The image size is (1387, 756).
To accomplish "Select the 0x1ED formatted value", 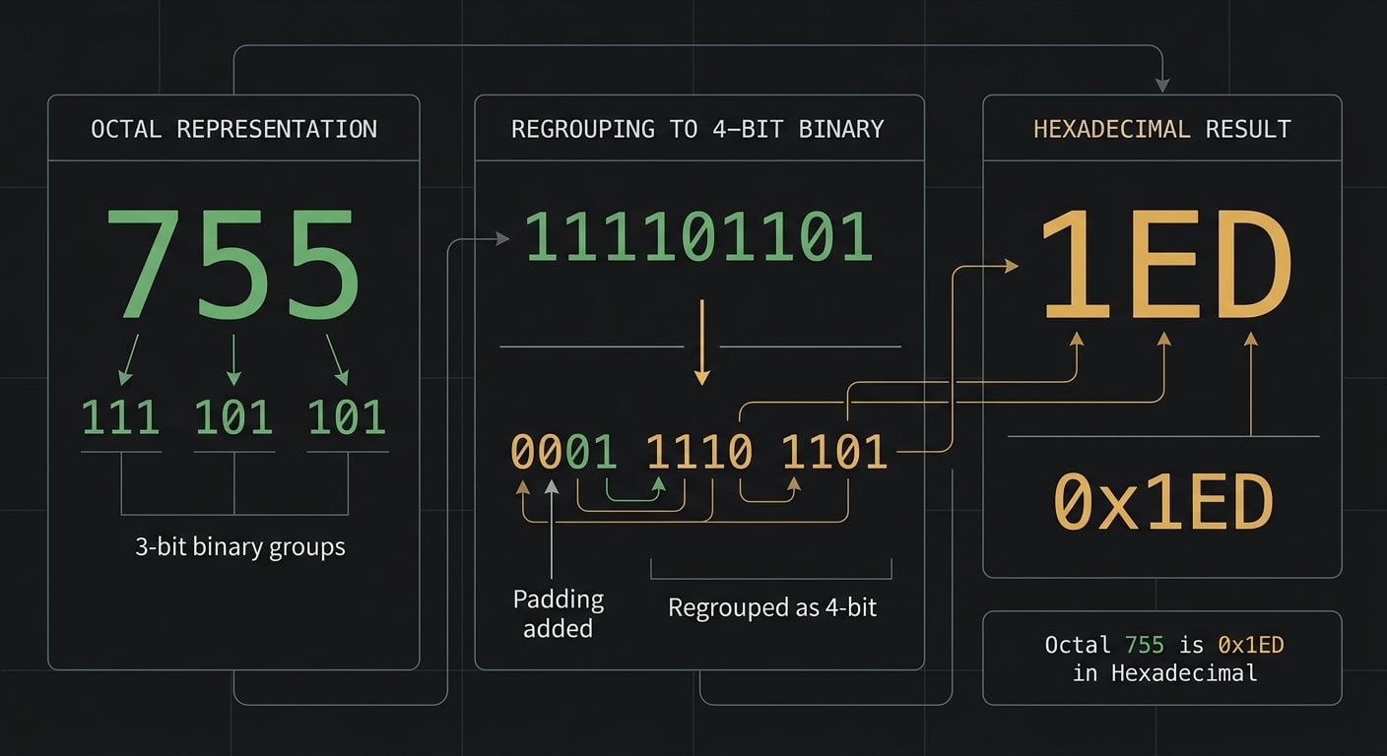I will 1167,500.
